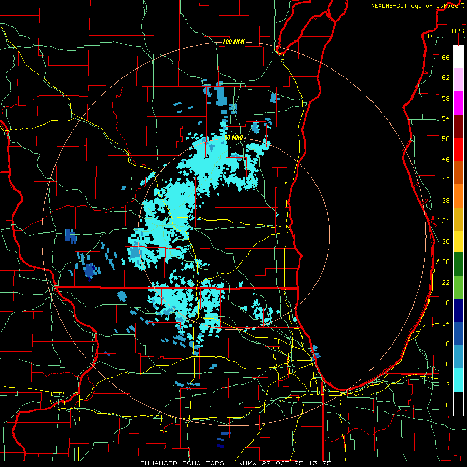Click the legend value 6
This screenshot has width=467, height=467.
tap(447, 364)
